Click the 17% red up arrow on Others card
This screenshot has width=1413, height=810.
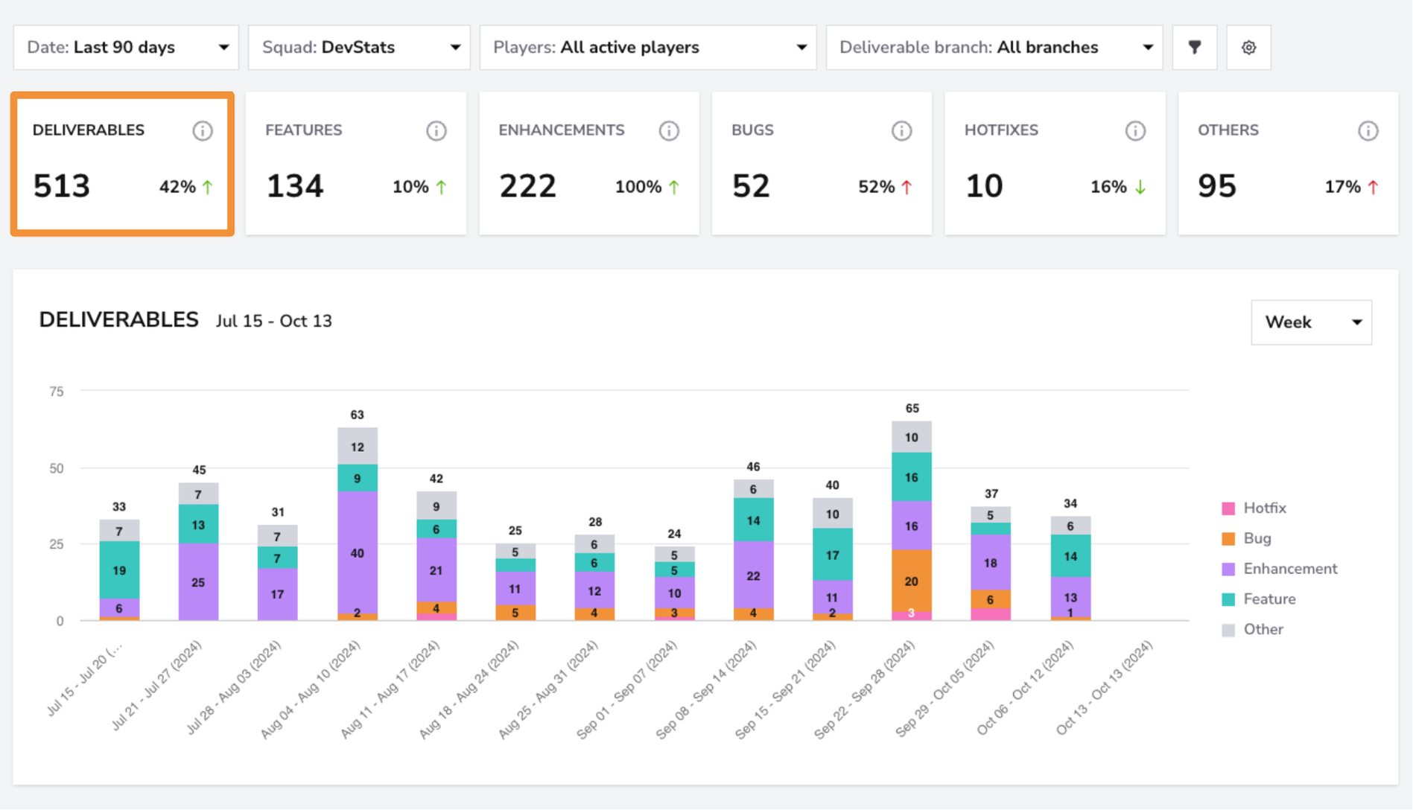[1373, 188]
